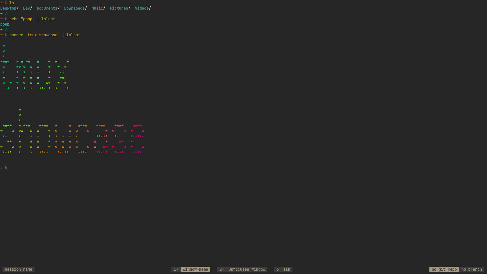Click the Dev/ directory name
This screenshot has width=487, height=274.
28,8
